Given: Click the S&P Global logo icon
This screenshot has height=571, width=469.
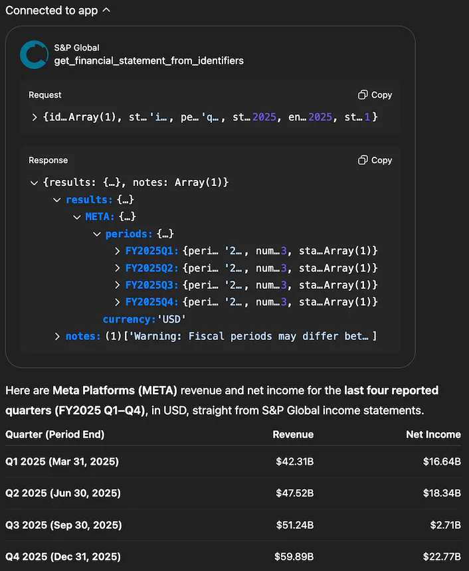Looking at the screenshot, I should [x=34, y=54].
